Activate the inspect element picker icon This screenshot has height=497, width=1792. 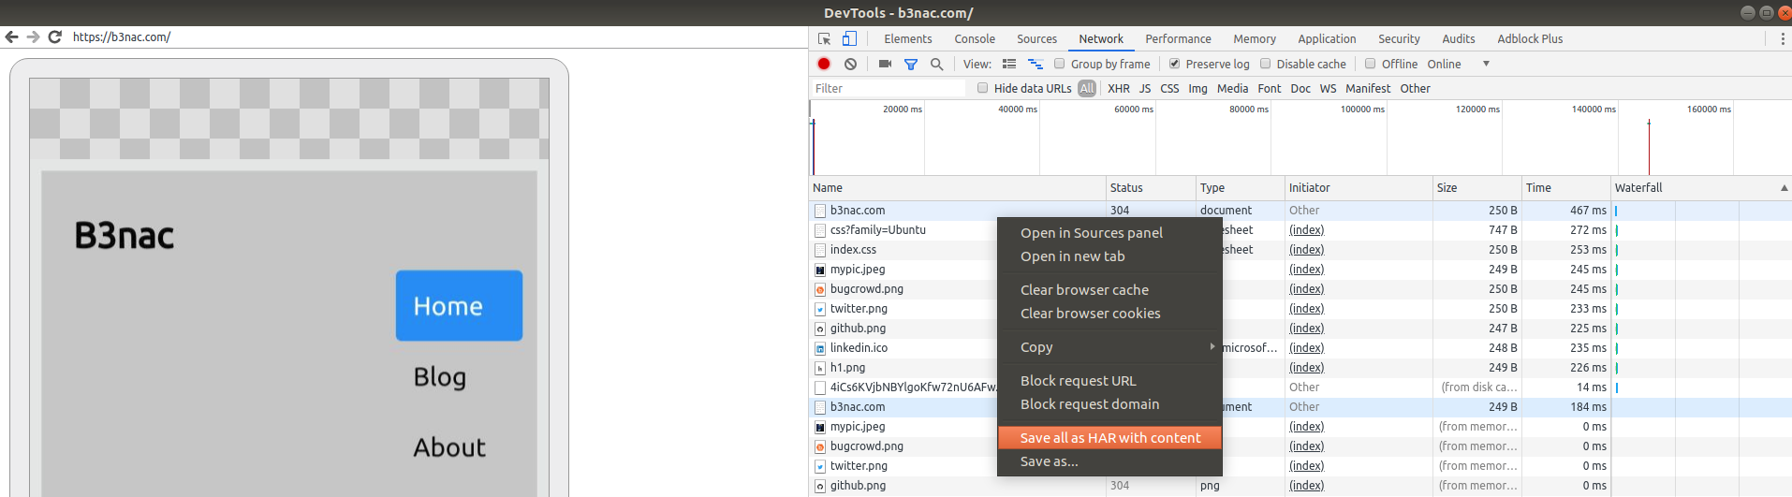click(824, 39)
